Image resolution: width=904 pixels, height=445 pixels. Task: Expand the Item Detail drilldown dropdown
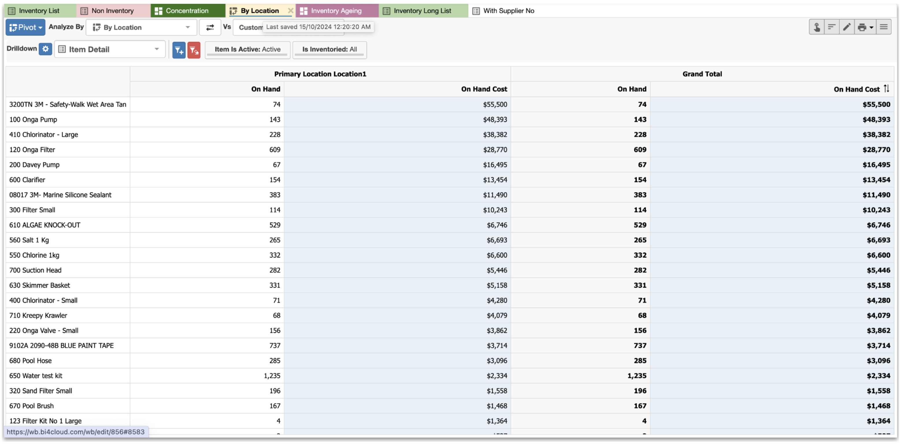110,49
